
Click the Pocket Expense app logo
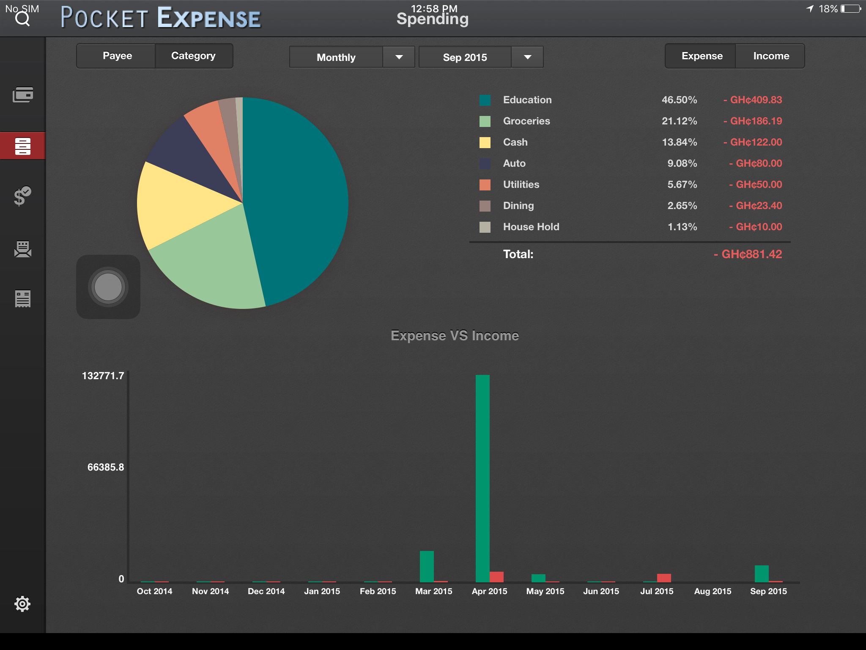pyautogui.click(x=161, y=18)
